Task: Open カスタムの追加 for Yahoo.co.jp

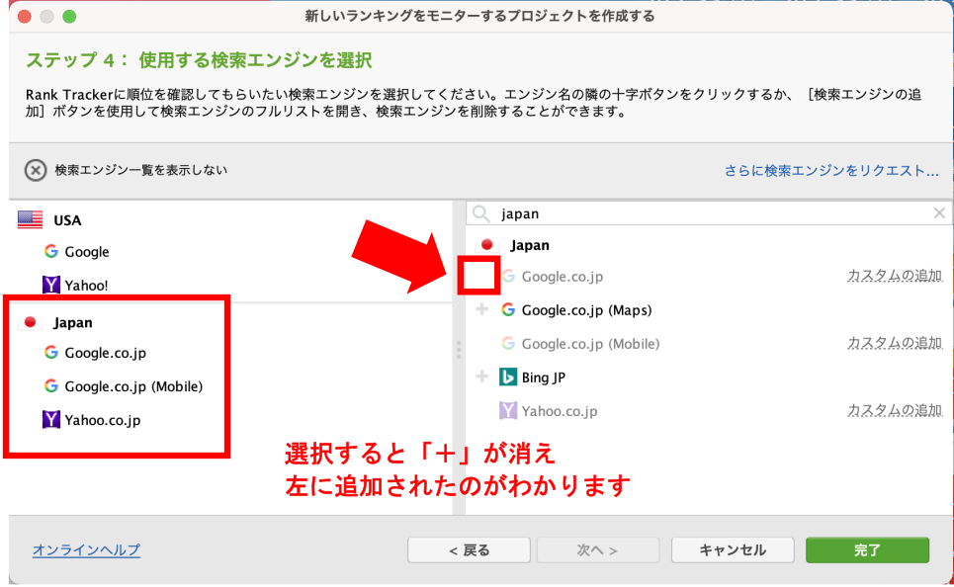Action: tap(895, 410)
